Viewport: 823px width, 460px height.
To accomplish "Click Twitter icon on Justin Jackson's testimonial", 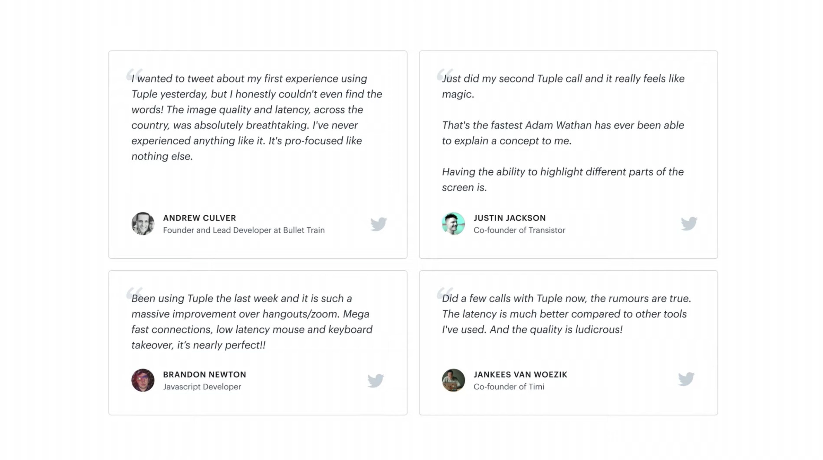I will [689, 224].
